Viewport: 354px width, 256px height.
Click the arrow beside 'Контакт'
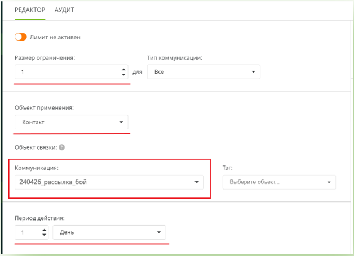121,122
